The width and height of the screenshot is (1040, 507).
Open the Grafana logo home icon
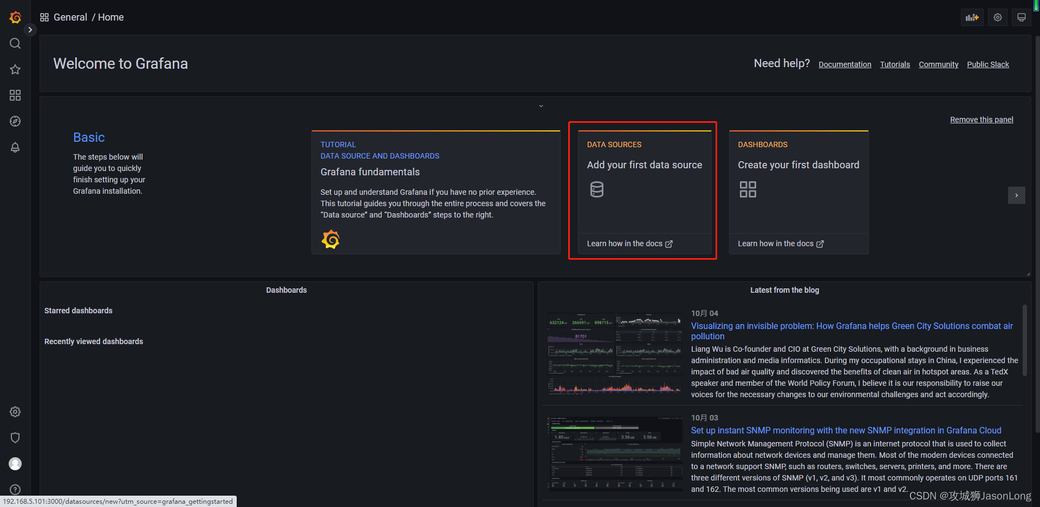(x=15, y=17)
